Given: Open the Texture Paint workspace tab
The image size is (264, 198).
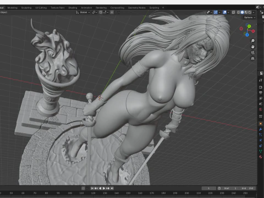Looking at the screenshot, I should tap(58, 8).
